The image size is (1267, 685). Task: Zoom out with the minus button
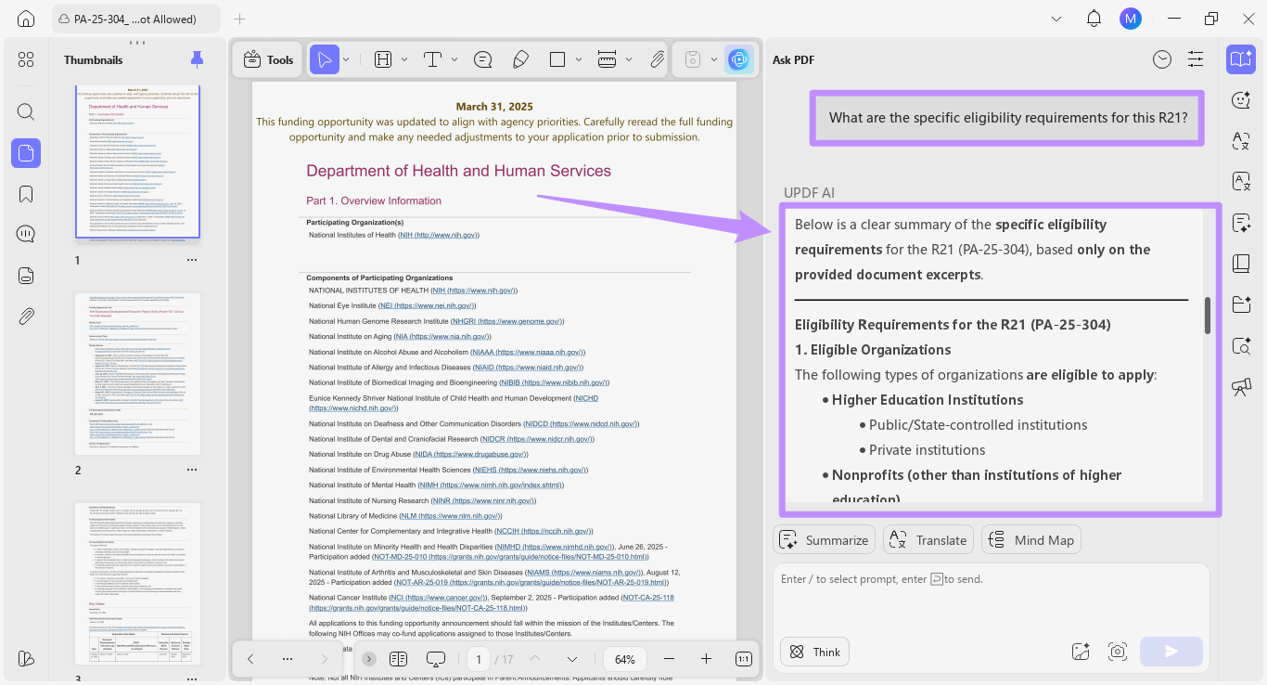coord(669,659)
